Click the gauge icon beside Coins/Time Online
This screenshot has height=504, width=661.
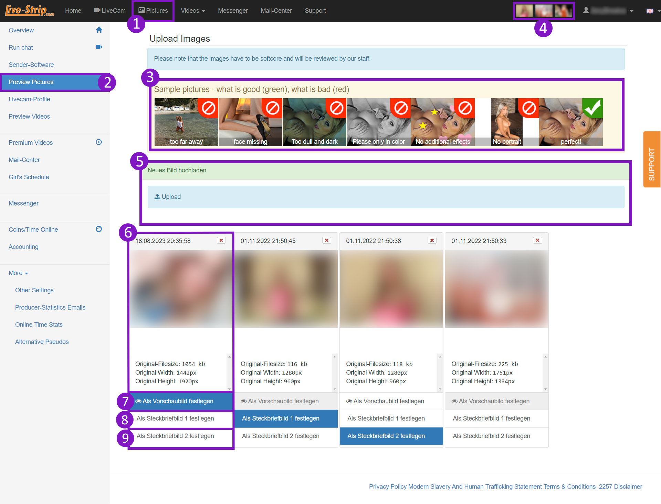pyautogui.click(x=99, y=229)
